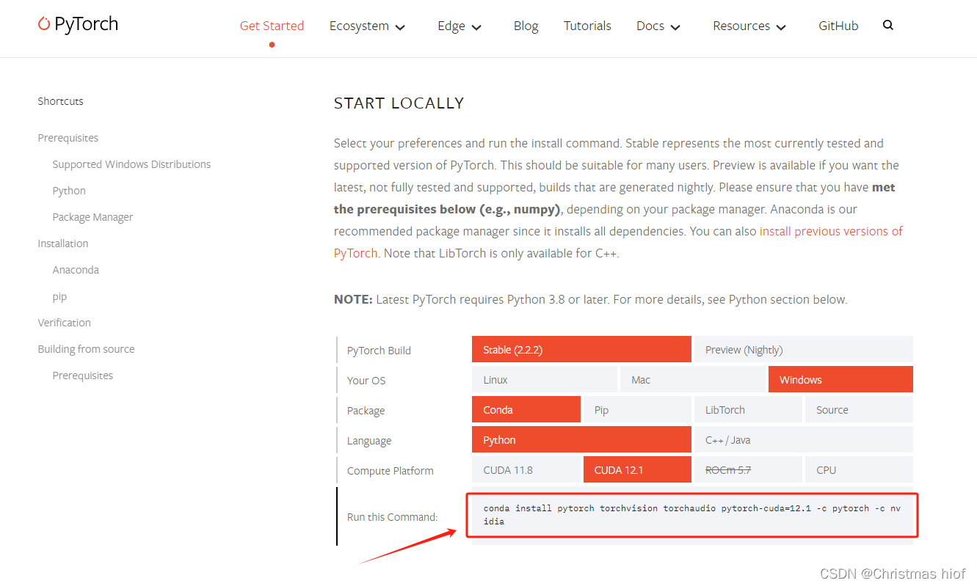The image size is (977, 586).
Task: Jump to the Verification section
Action: click(x=65, y=323)
